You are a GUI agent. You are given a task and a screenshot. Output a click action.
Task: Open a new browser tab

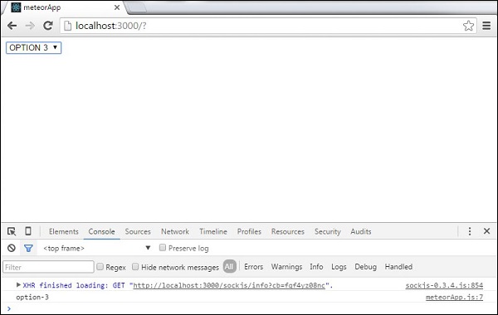click(137, 7)
